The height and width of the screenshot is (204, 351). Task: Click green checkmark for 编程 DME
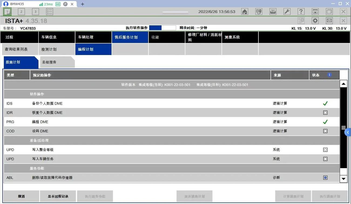(x=325, y=122)
